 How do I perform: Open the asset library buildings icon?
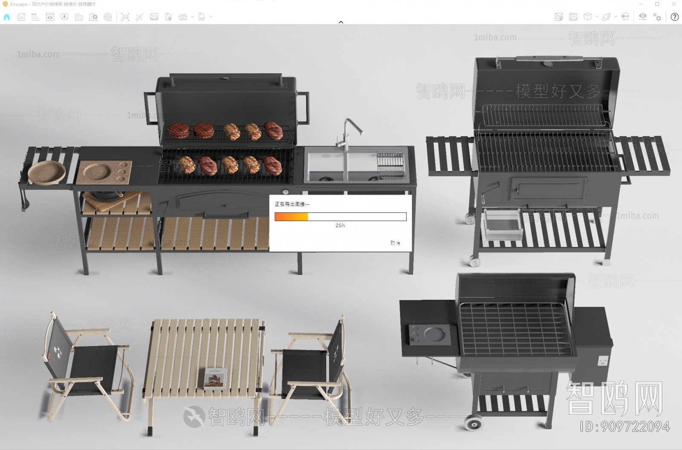(79, 17)
